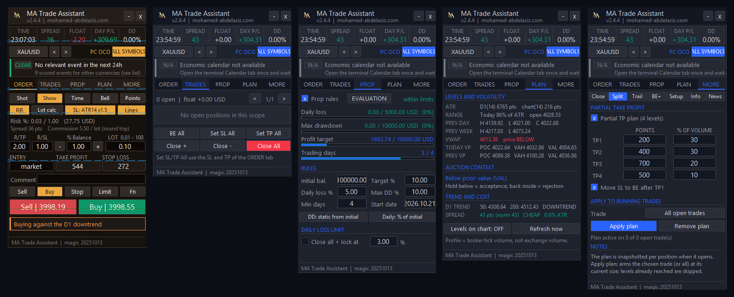
Task: Go to next symbol in the MORE panel
Action: (x=645, y=52)
